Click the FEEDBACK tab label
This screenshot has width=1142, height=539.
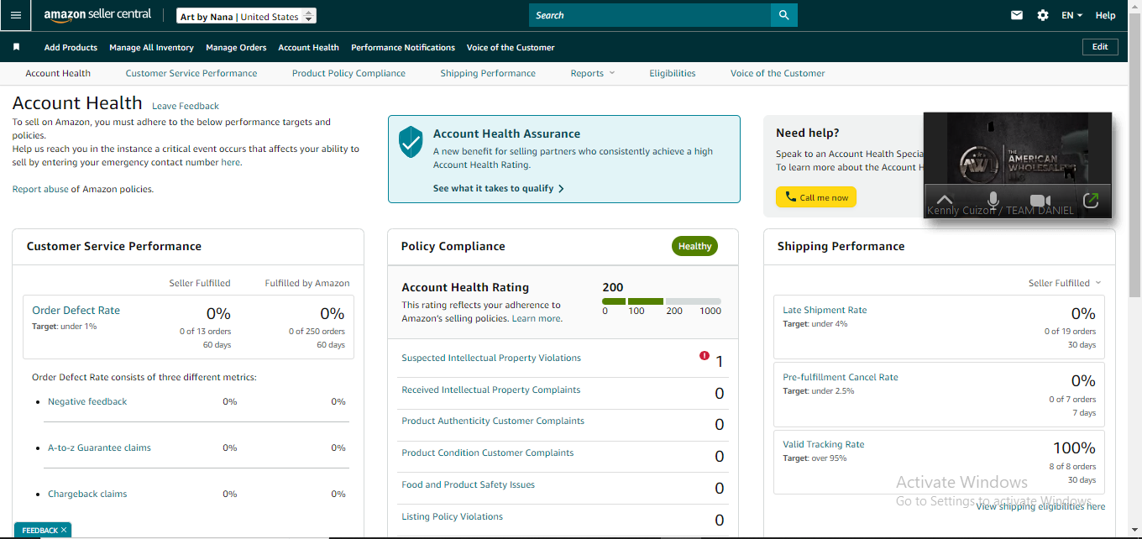pyautogui.click(x=39, y=530)
